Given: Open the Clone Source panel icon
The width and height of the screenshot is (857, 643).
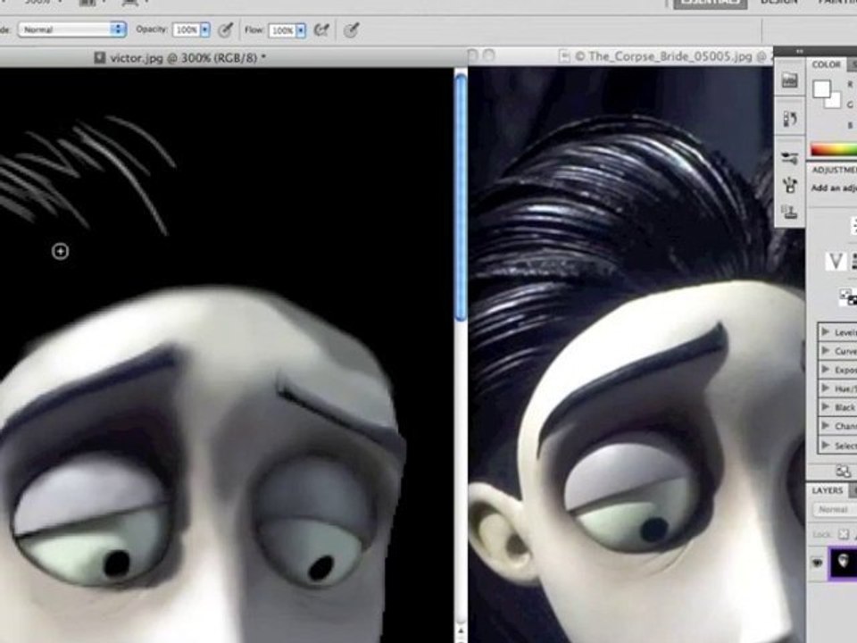Looking at the screenshot, I should point(789,212).
